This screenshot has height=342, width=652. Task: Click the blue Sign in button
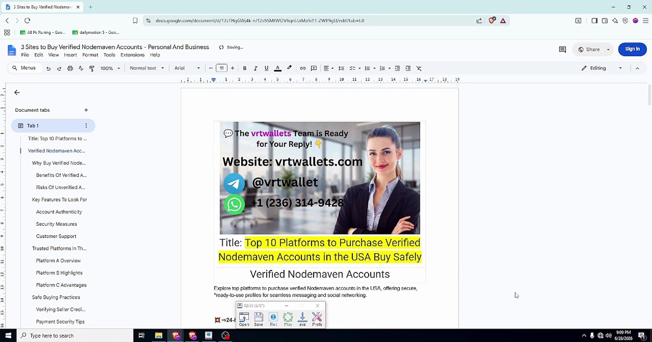(x=633, y=49)
